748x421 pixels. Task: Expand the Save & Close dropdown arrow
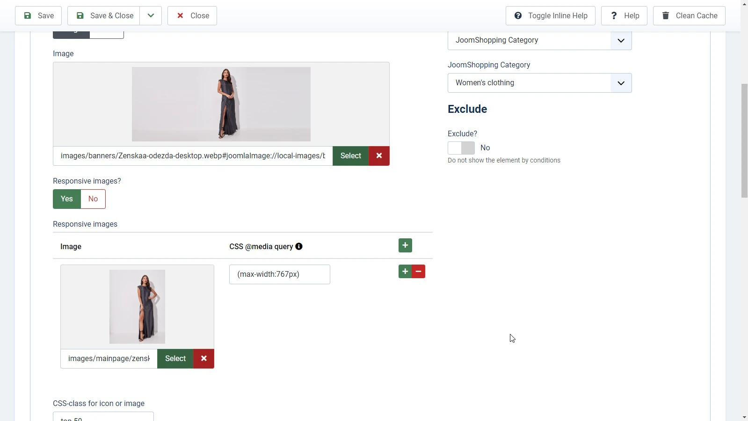(151, 16)
